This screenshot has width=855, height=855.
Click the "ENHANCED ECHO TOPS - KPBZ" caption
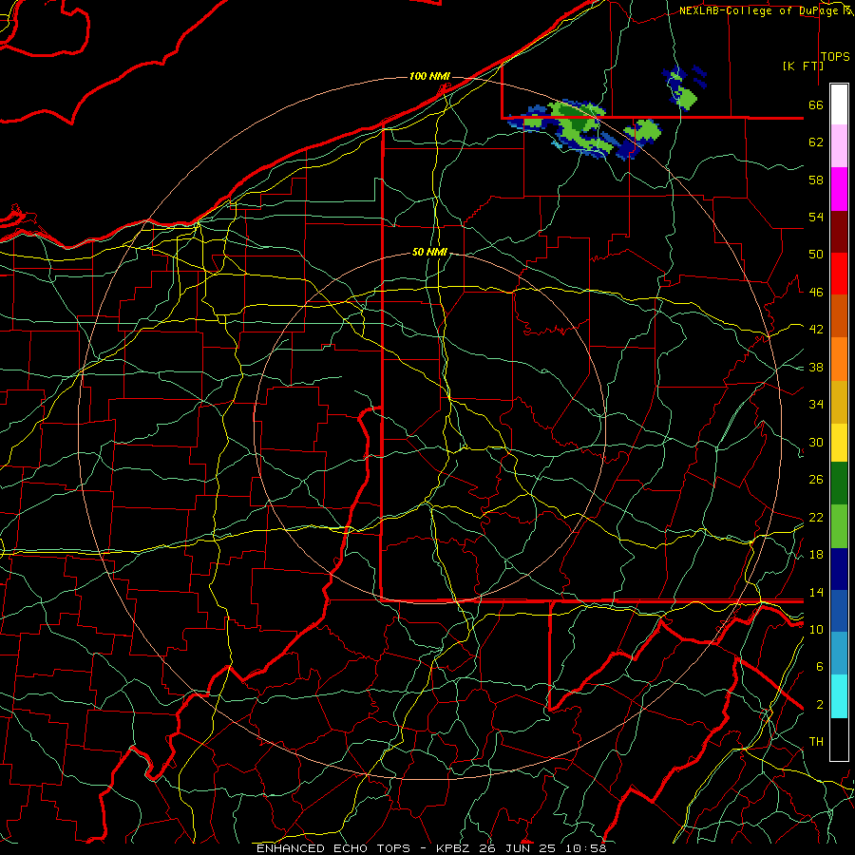[363, 848]
